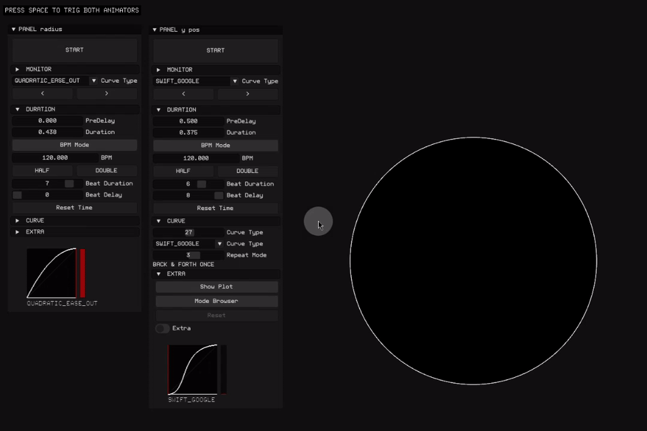Expand MONITOR section in y pos panel
The width and height of the screenshot is (647, 431).
pos(216,70)
